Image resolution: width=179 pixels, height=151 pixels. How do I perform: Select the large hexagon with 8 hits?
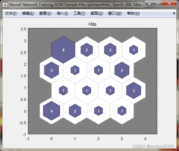point(63,50)
